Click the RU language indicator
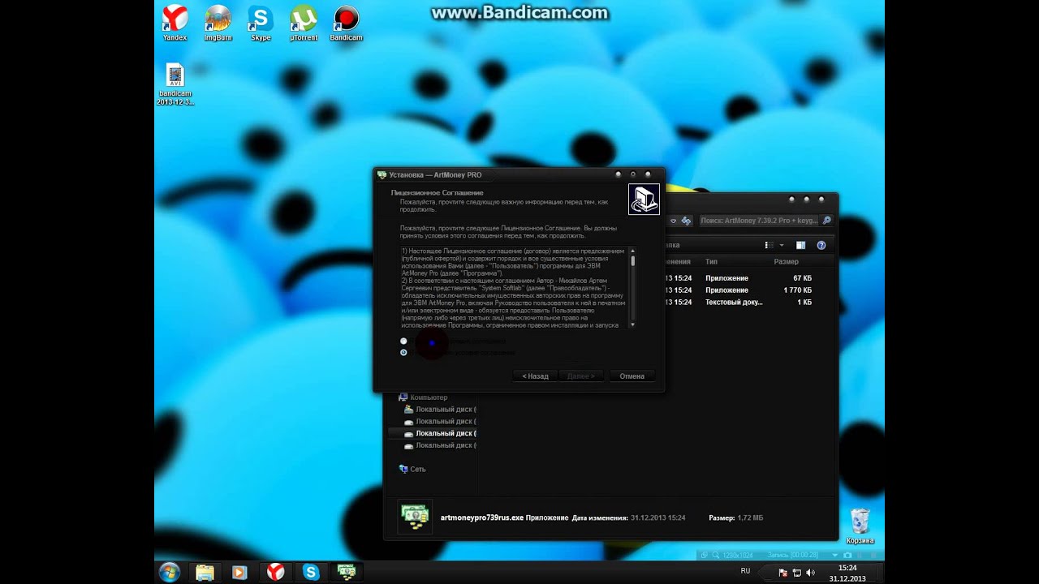 (x=745, y=571)
